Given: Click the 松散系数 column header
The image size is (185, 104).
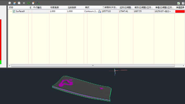Looking at the screenshot, I should tap(55, 7).
